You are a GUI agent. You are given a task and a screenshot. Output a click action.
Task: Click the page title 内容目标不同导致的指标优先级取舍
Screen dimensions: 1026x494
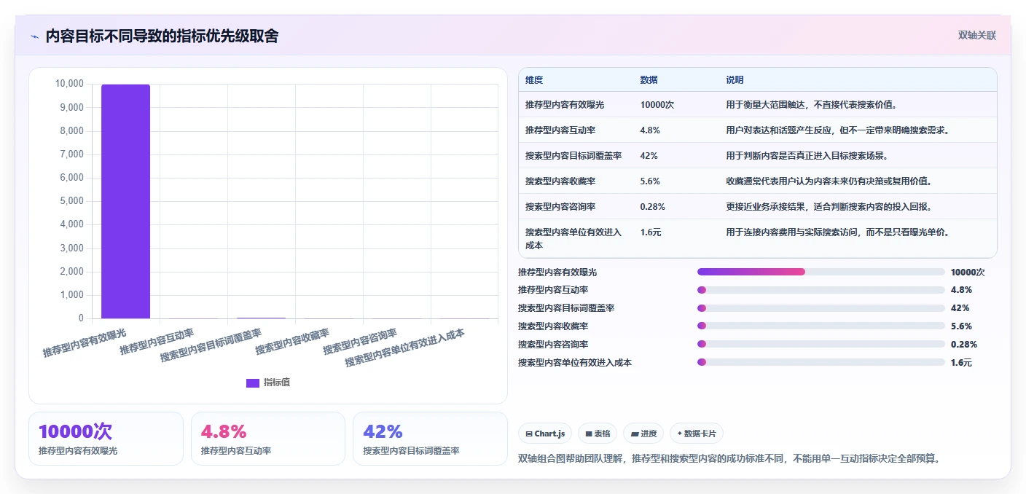(x=162, y=36)
